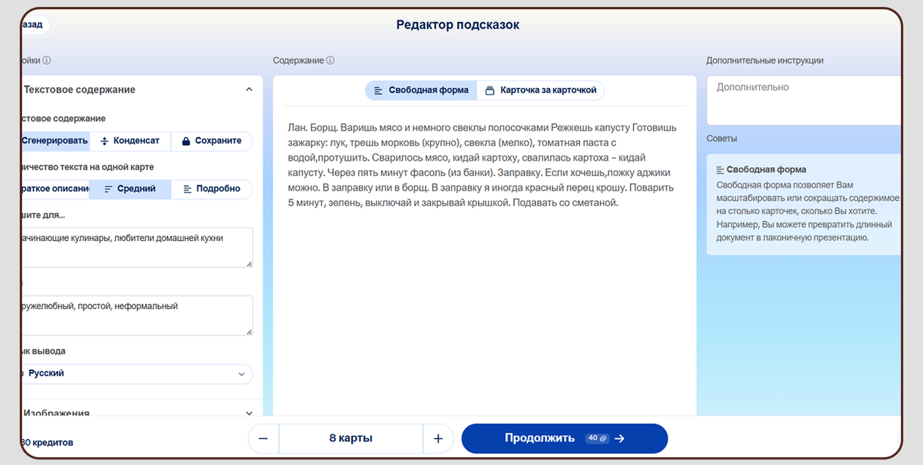Viewport: 923px width, 465px height.
Task: Click the info icon next to Содержание
Action: (330, 60)
